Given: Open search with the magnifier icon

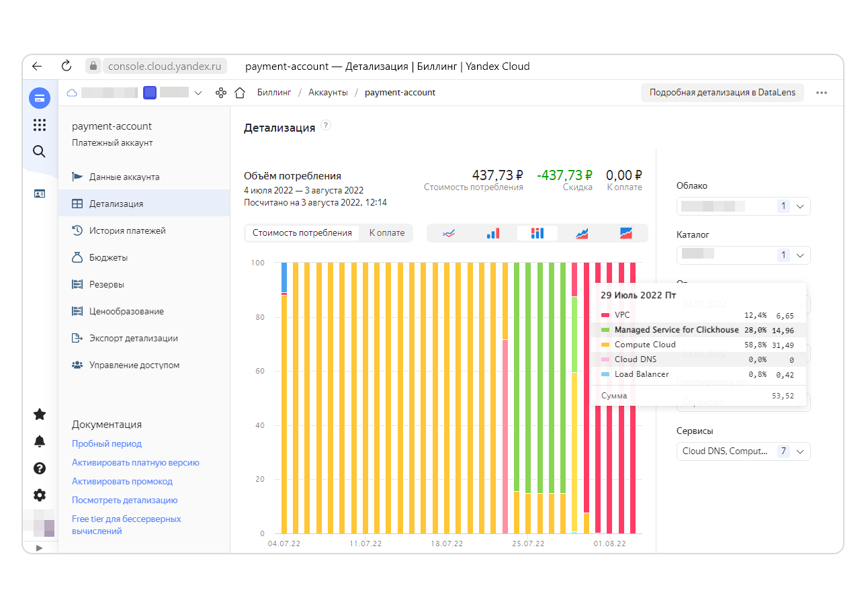Looking at the screenshot, I should 40,151.
